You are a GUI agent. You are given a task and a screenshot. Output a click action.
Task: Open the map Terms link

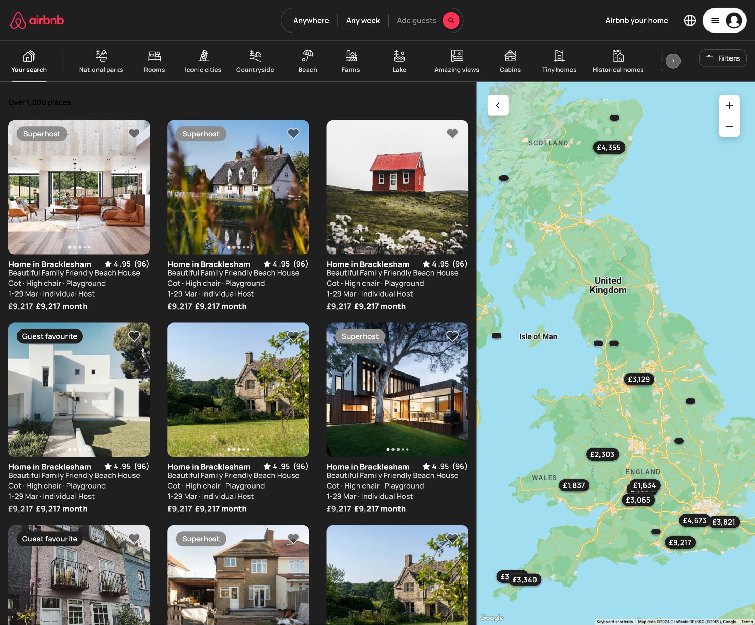[x=747, y=622]
